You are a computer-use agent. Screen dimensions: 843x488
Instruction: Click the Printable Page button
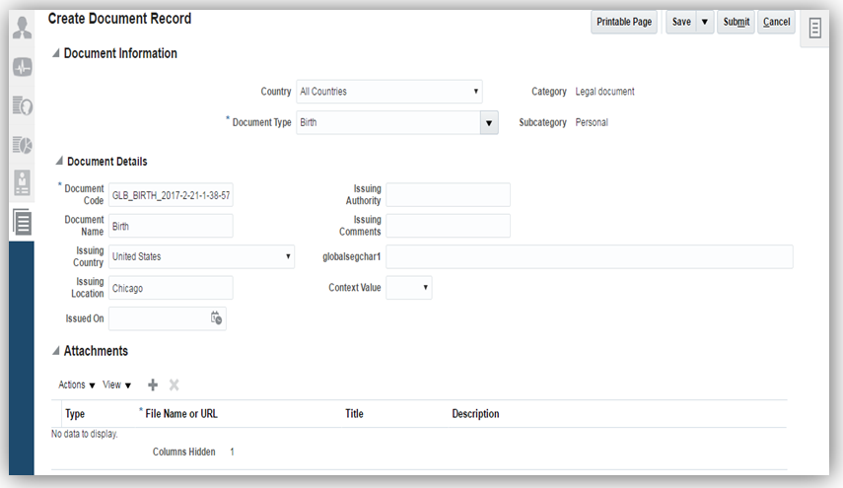click(x=624, y=22)
